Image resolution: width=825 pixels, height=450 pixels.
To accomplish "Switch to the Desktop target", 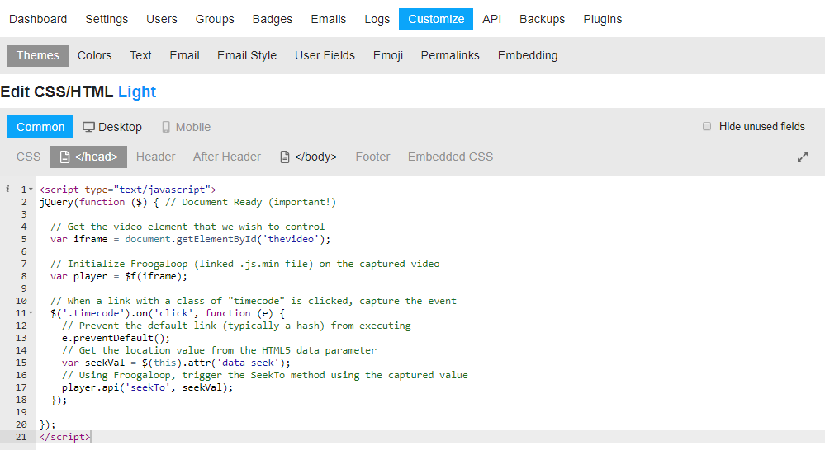I will pyautogui.click(x=112, y=127).
